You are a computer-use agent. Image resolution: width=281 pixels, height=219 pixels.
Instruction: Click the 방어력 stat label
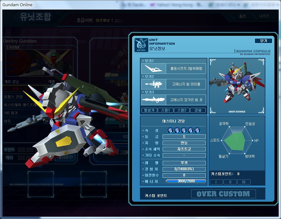coord(250,156)
